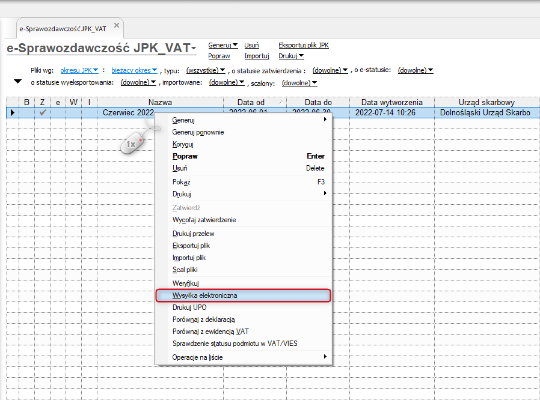Open the Drukuj toolbar dropdown
Image resolution: width=540 pixels, height=400 pixels.
click(x=291, y=56)
